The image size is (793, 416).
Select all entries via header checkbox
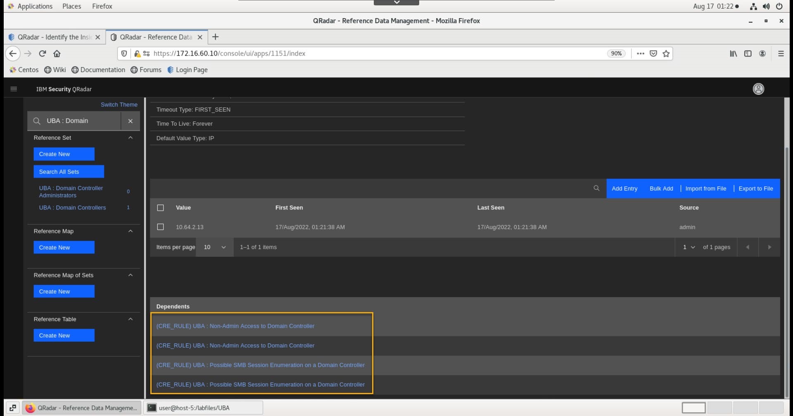tap(161, 207)
